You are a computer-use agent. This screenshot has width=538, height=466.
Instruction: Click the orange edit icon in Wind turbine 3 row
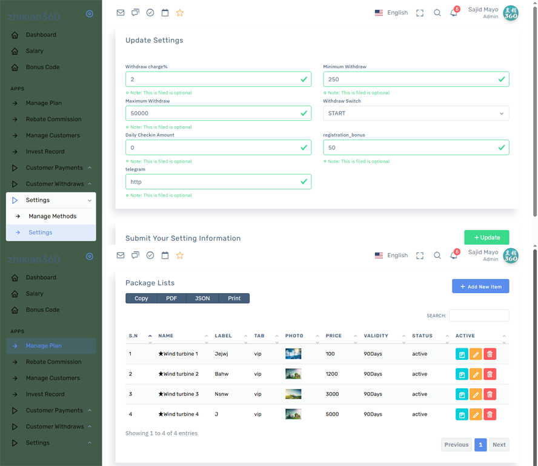pyautogui.click(x=476, y=394)
